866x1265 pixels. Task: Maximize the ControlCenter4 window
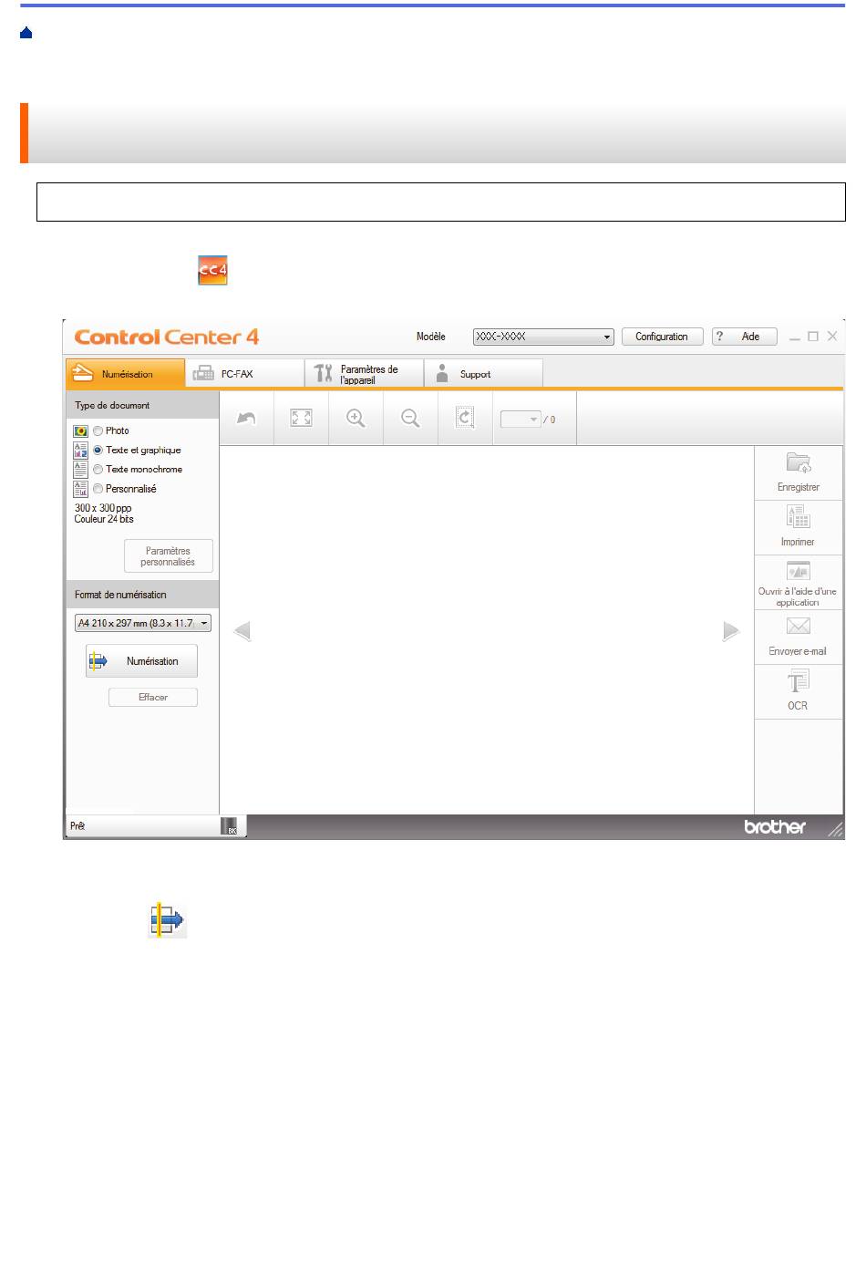pos(813,337)
